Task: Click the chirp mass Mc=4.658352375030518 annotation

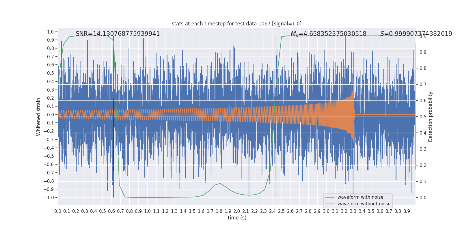Action: (x=328, y=34)
